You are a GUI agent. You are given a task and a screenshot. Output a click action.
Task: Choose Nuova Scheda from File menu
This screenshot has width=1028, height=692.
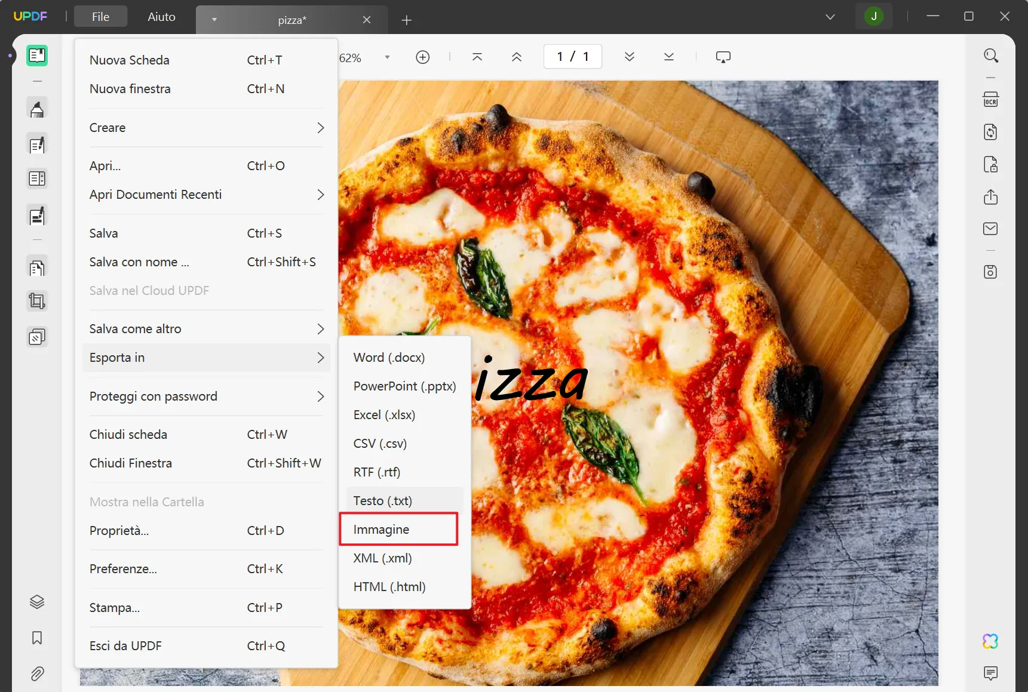(206, 60)
